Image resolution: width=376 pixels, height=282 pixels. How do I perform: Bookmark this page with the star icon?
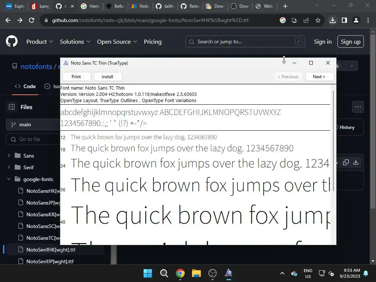pos(318,21)
